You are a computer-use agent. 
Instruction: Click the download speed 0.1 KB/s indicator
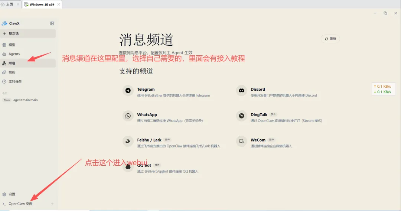click(382, 92)
